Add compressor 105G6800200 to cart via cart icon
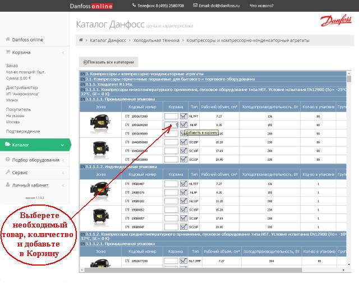This screenshot has width=359, height=288. [x=184, y=125]
